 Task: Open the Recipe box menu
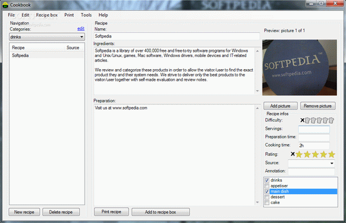(x=47, y=15)
